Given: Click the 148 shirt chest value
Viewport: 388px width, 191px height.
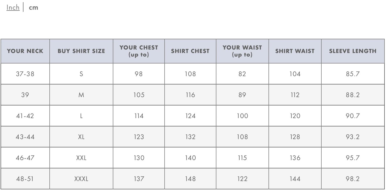Looking at the screenshot, I should 190,179.
